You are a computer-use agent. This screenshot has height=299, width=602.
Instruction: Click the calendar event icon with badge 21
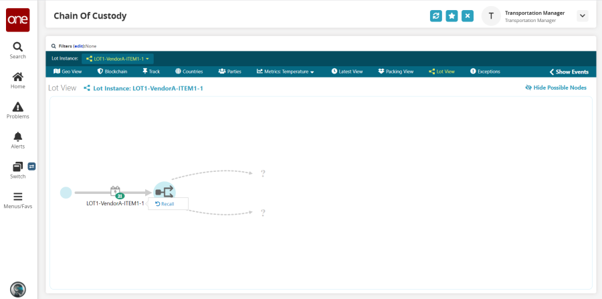pos(116,191)
